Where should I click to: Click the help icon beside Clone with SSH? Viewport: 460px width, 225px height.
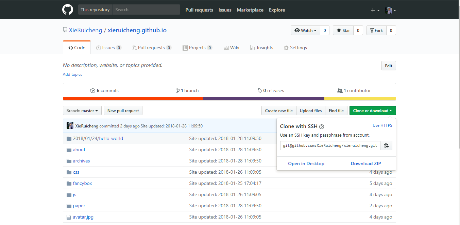click(x=322, y=127)
